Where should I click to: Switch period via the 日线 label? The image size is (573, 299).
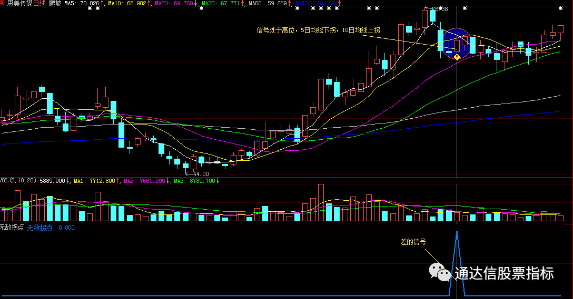click(x=39, y=3)
